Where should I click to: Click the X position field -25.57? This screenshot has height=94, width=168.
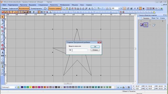click(138, 86)
